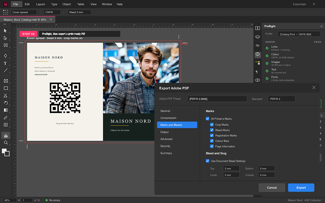Open the Swatches panel icon

point(258,63)
